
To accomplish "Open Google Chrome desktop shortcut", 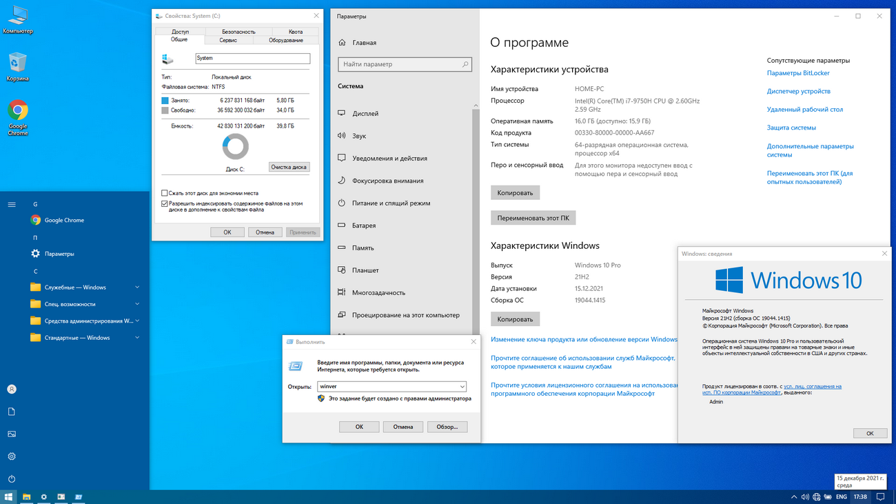I will click(x=18, y=117).
